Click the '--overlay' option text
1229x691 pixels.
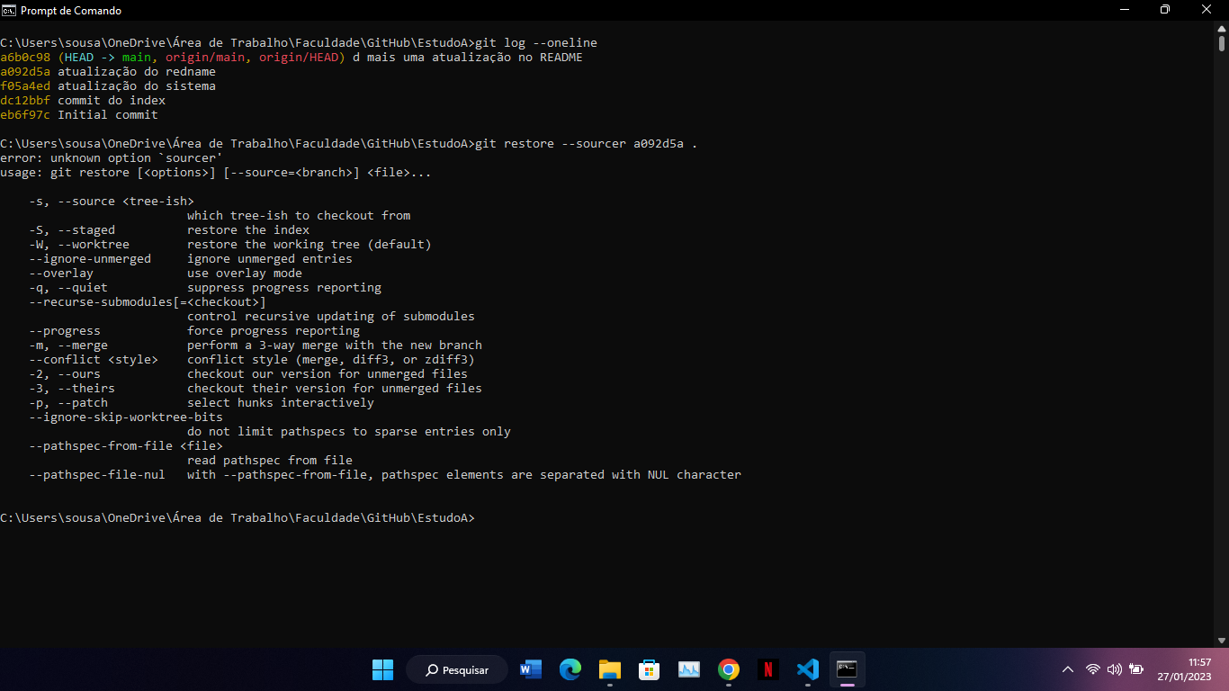click(x=61, y=274)
